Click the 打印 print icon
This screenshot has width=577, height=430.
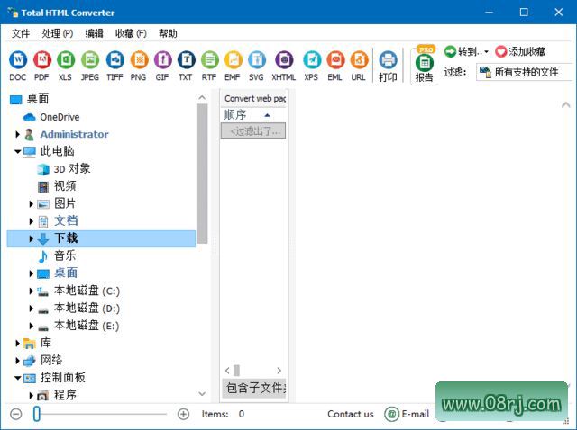388,66
